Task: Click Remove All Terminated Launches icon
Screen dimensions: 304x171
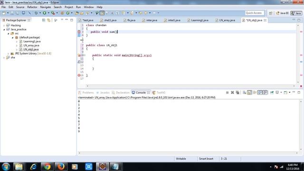Action: (x=237, y=93)
